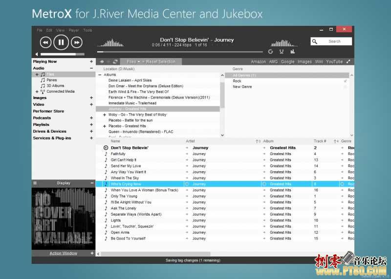Select Earth Wind & Fire album
The height and width of the screenshot is (279, 391).
tap(138, 92)
